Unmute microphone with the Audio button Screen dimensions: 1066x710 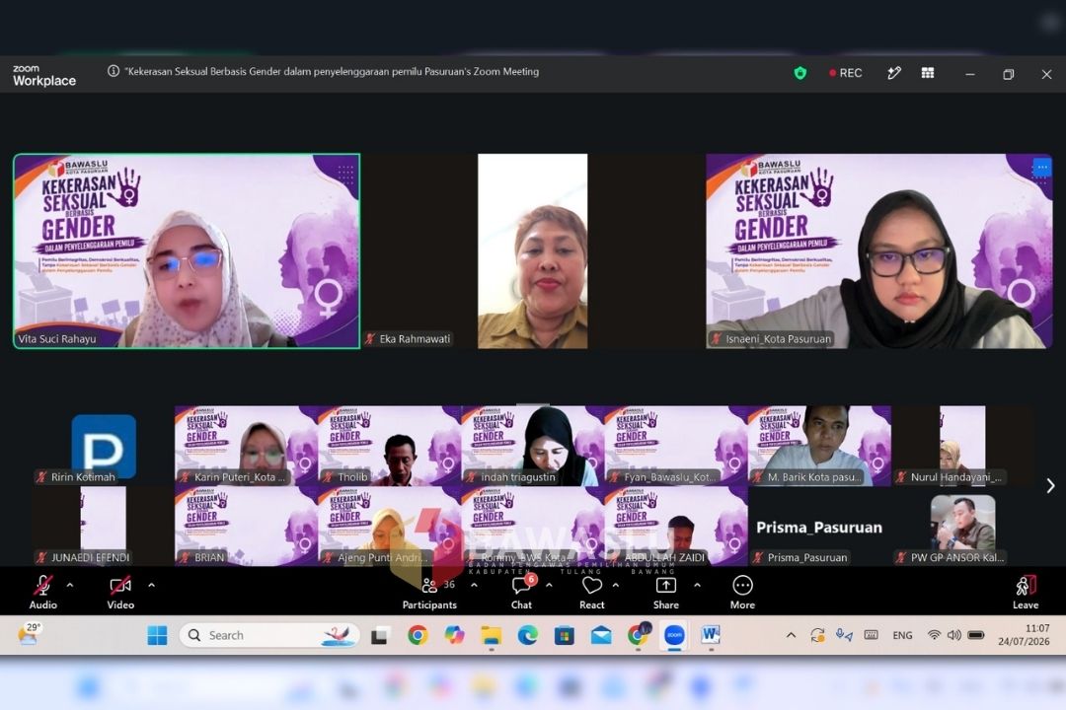tap(42, 592)
